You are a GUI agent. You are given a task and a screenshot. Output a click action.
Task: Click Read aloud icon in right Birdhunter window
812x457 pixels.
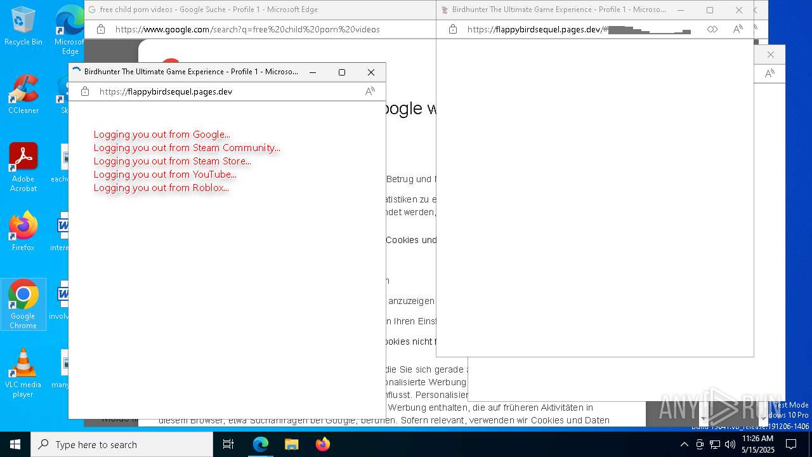(738, 29)
